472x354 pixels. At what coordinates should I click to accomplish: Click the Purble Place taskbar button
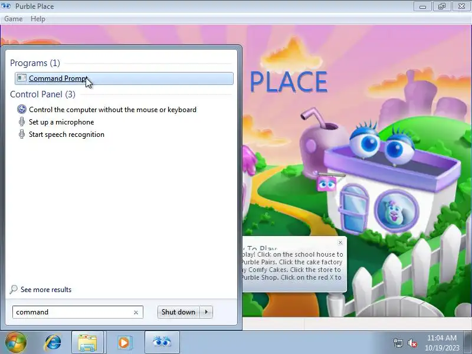162,342
